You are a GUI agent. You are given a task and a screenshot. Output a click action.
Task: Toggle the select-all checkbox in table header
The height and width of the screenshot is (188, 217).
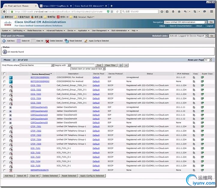pos(4,74)
